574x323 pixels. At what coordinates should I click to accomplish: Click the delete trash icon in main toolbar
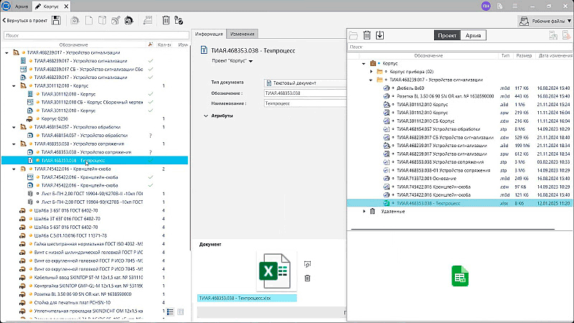(x=166, y=21)
